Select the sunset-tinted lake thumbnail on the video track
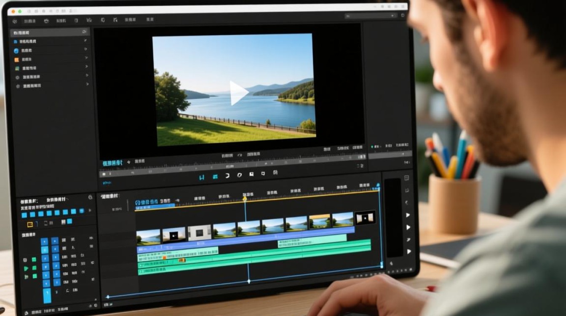 320,222
